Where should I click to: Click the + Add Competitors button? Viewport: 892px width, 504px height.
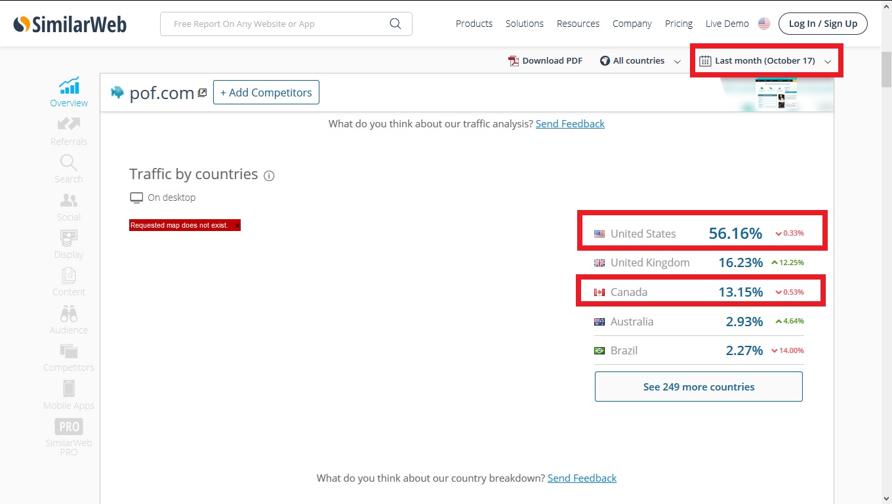(266, 93)
